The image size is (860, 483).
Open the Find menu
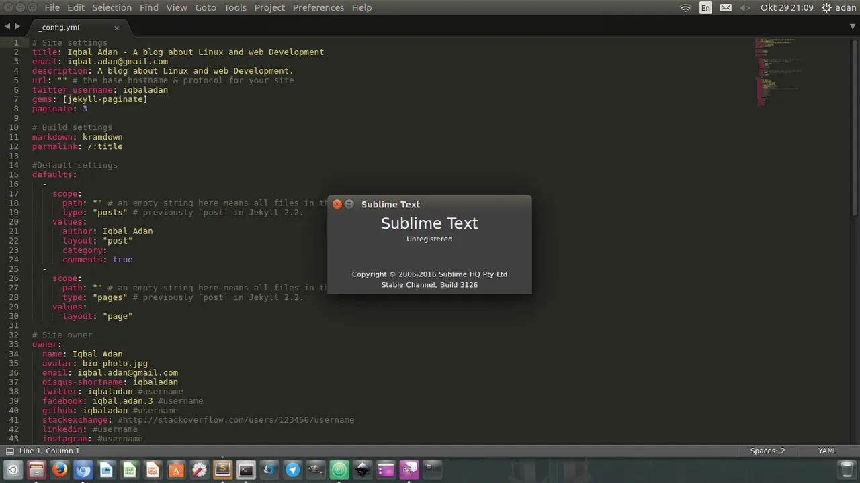[149, 8]
